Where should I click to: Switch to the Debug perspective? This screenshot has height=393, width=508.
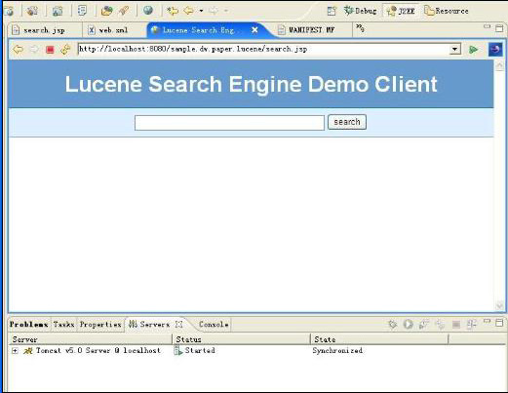click(361, 11)
